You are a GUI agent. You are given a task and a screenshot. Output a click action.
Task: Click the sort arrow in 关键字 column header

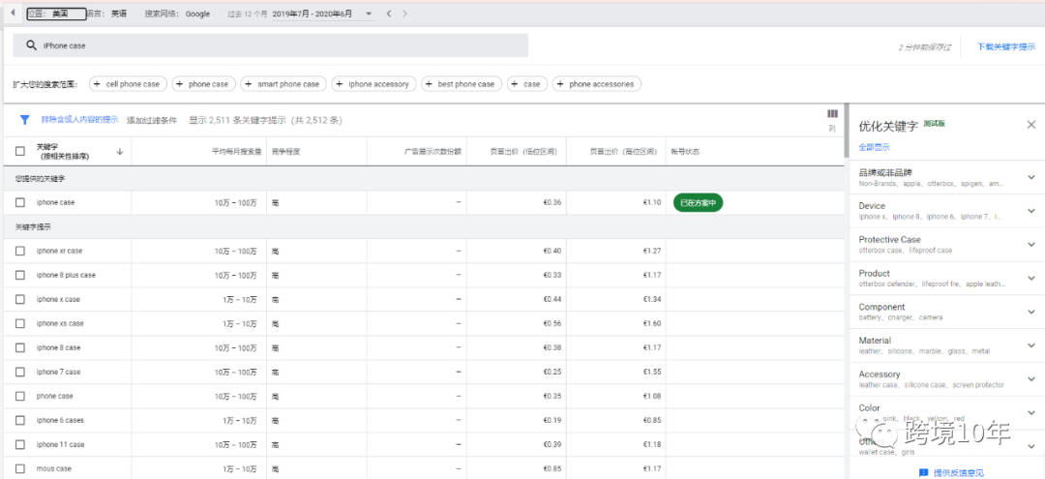(x=119, y=151)
